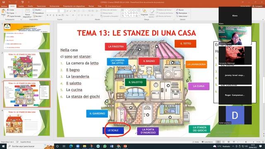
Task: Click the ¿Qué desea hacer? box
Action: [x=113, y=6]
